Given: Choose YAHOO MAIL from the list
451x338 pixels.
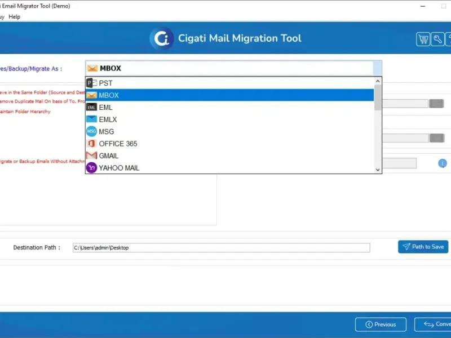Looking at the screenshot, I should click(229, 167).
